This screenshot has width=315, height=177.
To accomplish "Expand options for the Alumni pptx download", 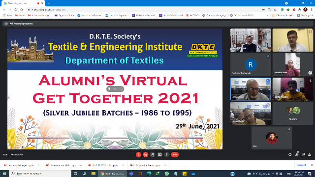I will (x=38, y=165).
